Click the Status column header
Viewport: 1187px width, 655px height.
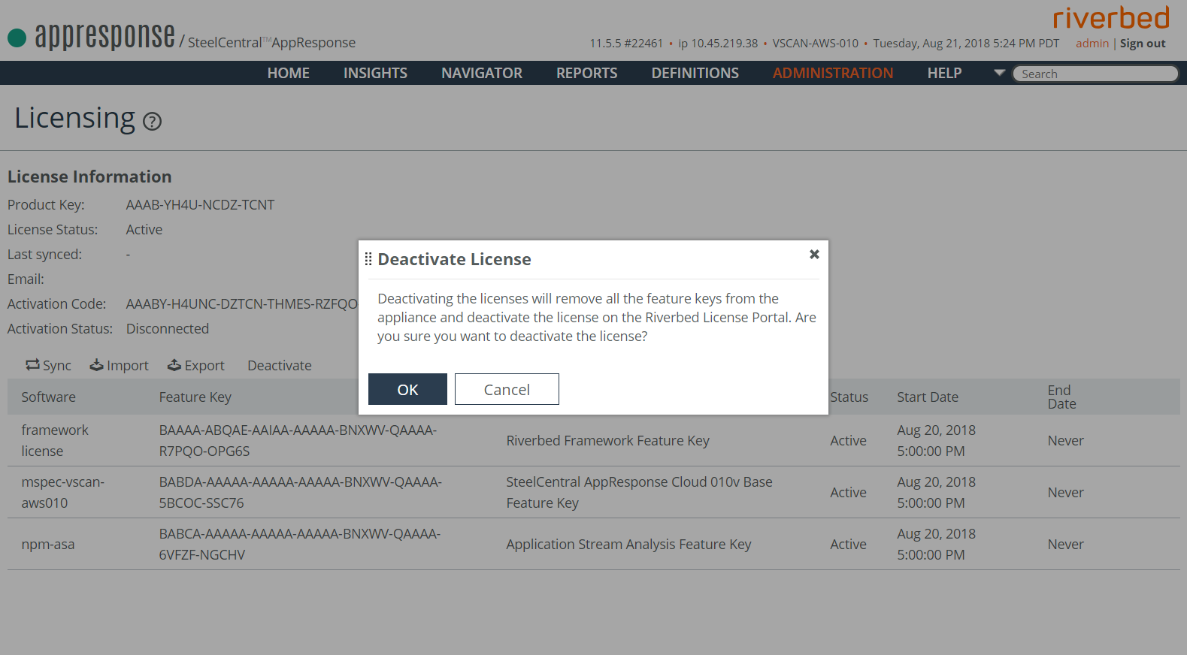(849, 397)
